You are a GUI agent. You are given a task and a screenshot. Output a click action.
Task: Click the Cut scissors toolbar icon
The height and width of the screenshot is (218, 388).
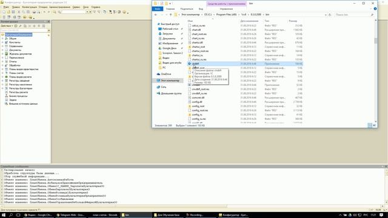click(19, 12)
